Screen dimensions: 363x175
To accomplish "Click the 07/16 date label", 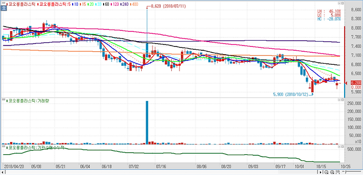I will click(x=161, y=166).
